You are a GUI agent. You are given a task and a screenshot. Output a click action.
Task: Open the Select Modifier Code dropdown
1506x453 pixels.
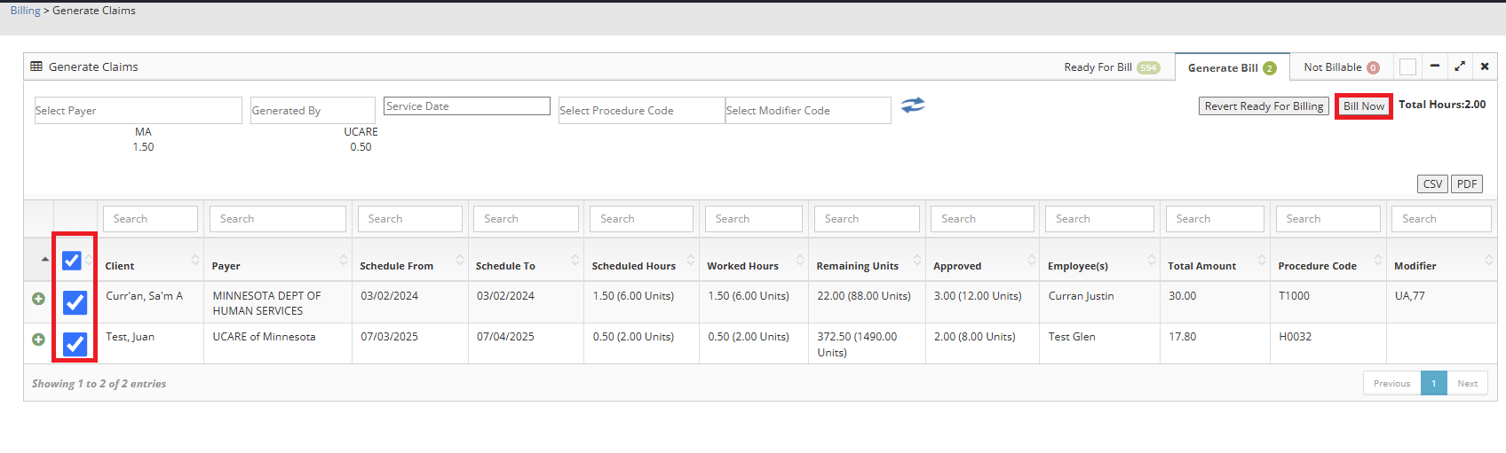tap(807, 111)
